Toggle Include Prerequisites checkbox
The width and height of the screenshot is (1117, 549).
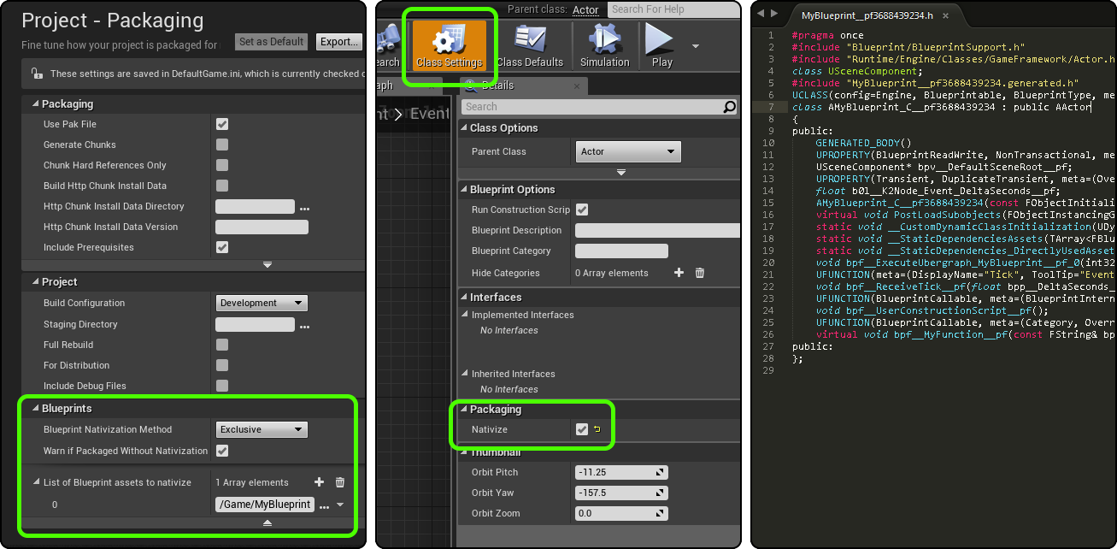coord(222,247)
